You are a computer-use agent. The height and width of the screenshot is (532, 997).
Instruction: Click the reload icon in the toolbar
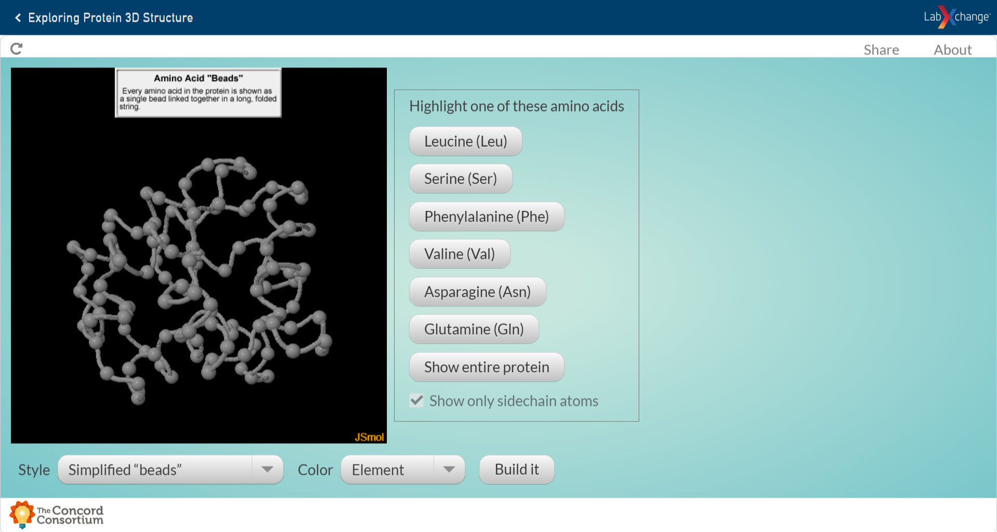pos(17,49)
